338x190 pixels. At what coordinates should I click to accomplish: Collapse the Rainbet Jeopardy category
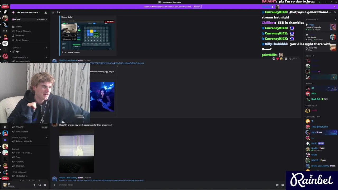pos(20,137)
